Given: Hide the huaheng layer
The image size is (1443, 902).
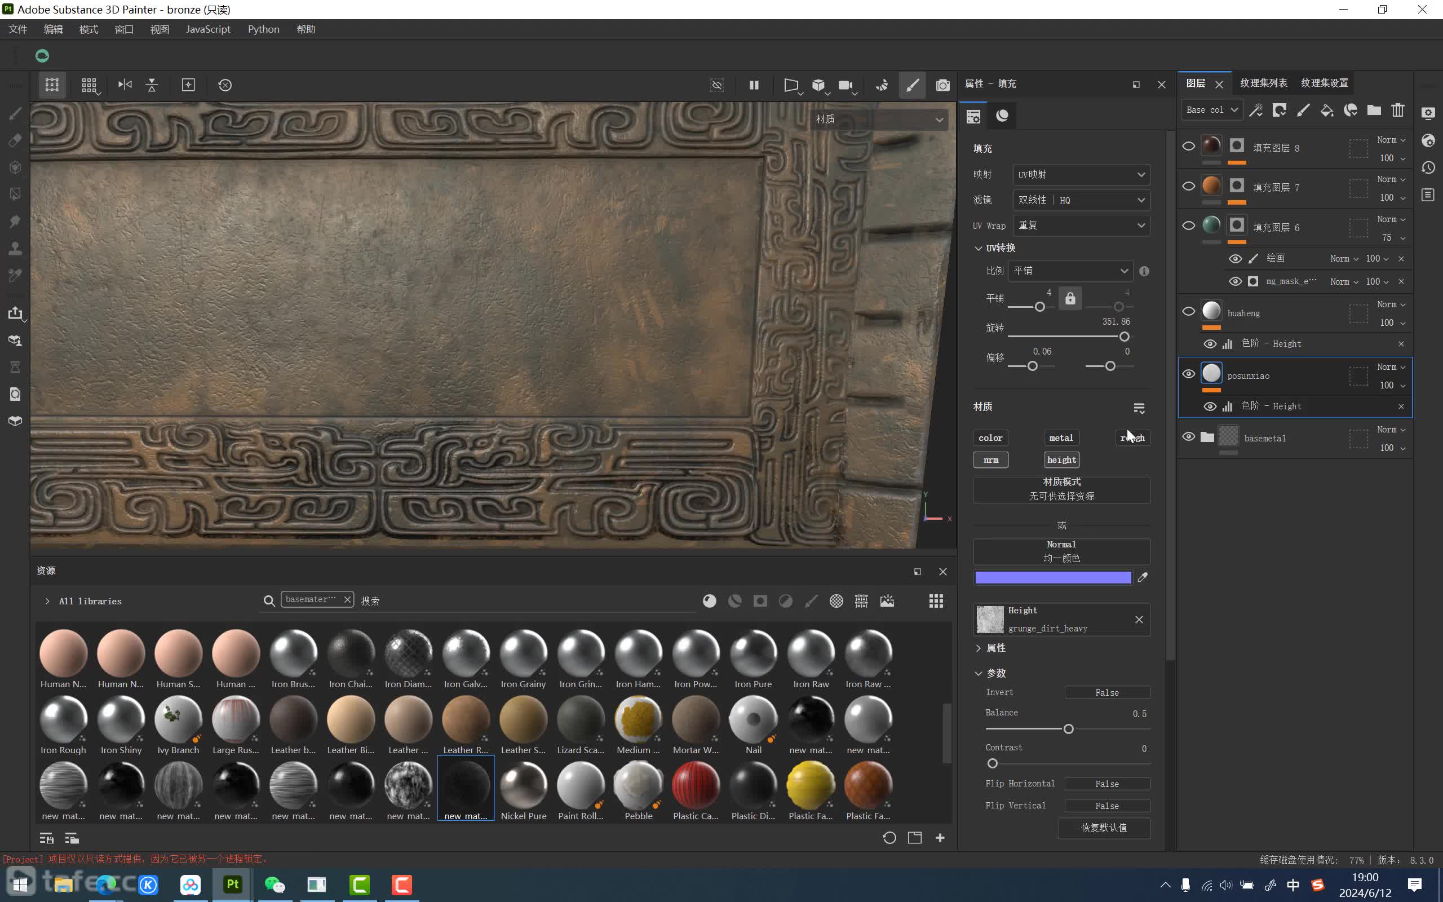Looking at the screenshot, I should tap(1188, 311).
